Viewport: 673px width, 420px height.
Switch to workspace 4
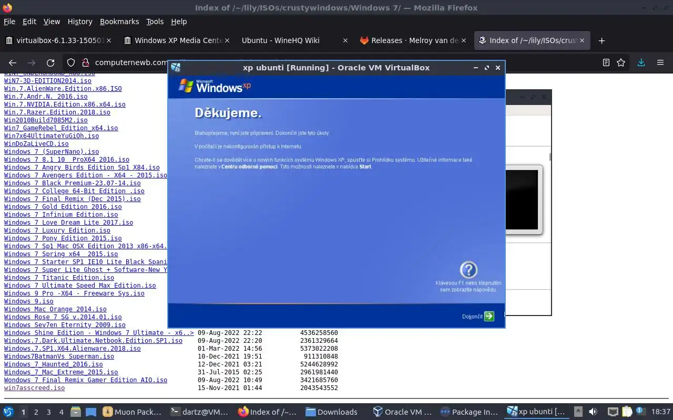pyautogui.click(x=61, y=412)
